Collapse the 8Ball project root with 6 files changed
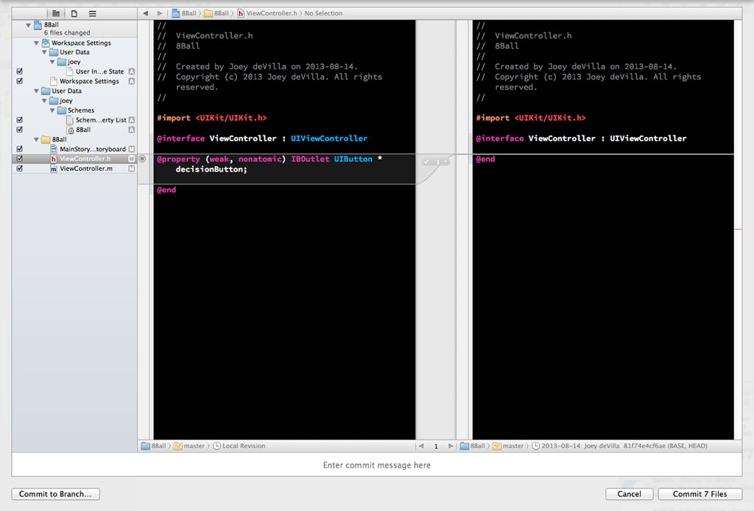 tap(29, 25)
